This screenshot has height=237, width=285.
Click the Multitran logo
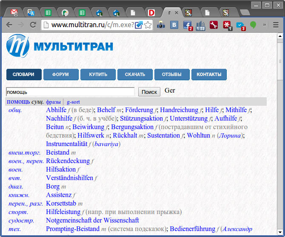tap(60, 46)
